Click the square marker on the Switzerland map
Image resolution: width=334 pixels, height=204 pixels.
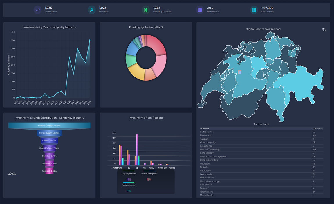pyautogui.click(x=240, y=72)
